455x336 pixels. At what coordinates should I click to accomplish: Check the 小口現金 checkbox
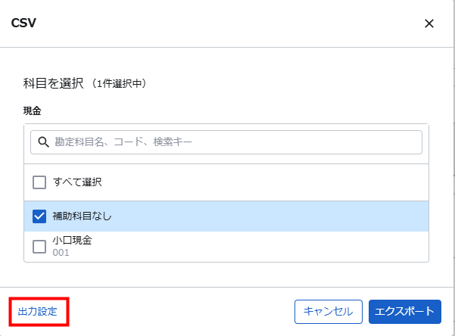(x=39, y=246)
